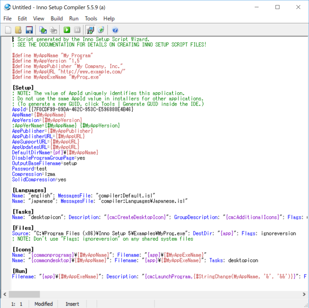Click the [Files] section header
This screenshot has width=309, height=308.
23,228
